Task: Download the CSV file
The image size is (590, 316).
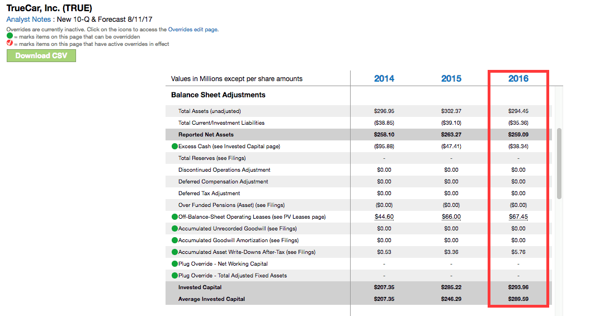Action: pyautogui.click(x=41, y=56)
